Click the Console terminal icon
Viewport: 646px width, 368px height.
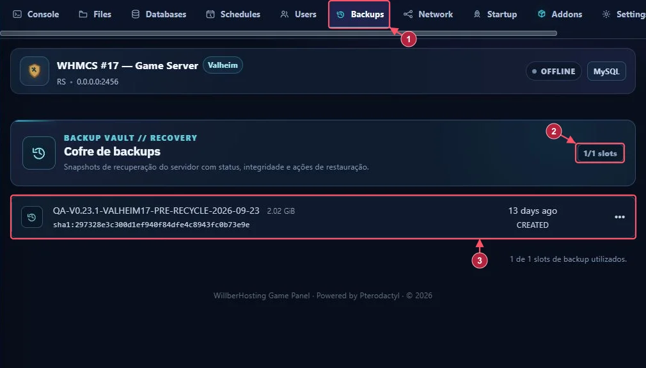point(17,15)
